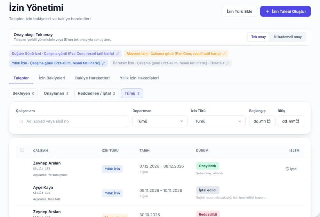Screen dimensions: 320x217
Task: Click the Reddedildi status badge
Action: click(x=208, y=214)
